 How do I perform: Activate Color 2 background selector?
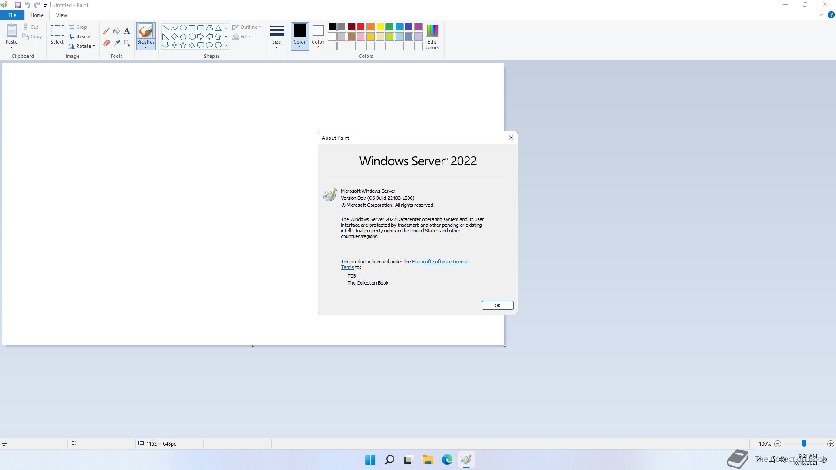click(318, 37)
